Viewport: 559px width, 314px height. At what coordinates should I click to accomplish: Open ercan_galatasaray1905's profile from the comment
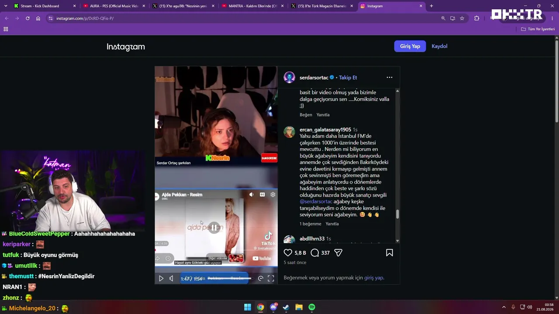tap(325, 130)
